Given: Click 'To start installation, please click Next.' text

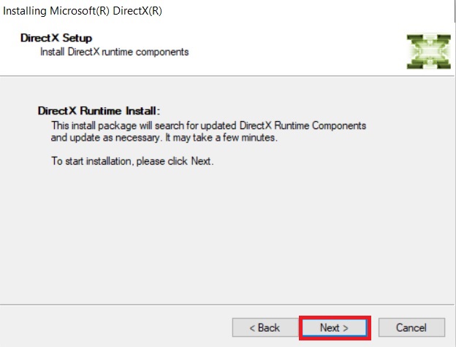Looking at the screenshot, I should (132, 161).
